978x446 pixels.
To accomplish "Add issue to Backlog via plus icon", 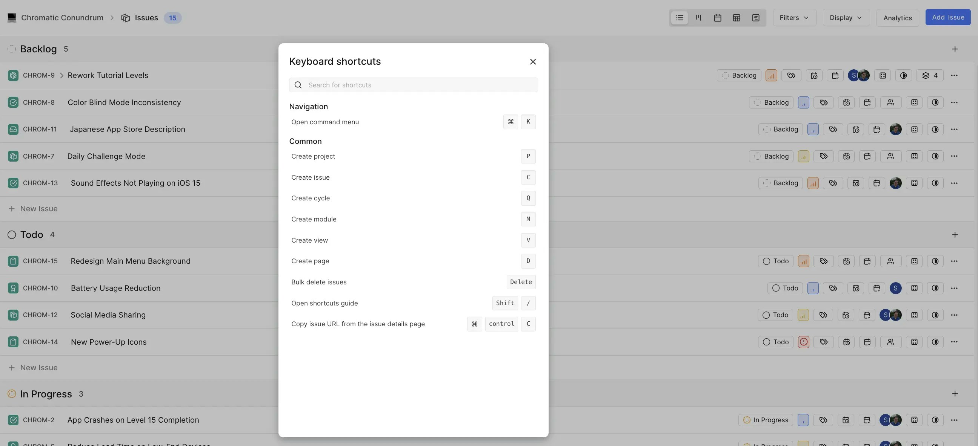I will point(955,49).
